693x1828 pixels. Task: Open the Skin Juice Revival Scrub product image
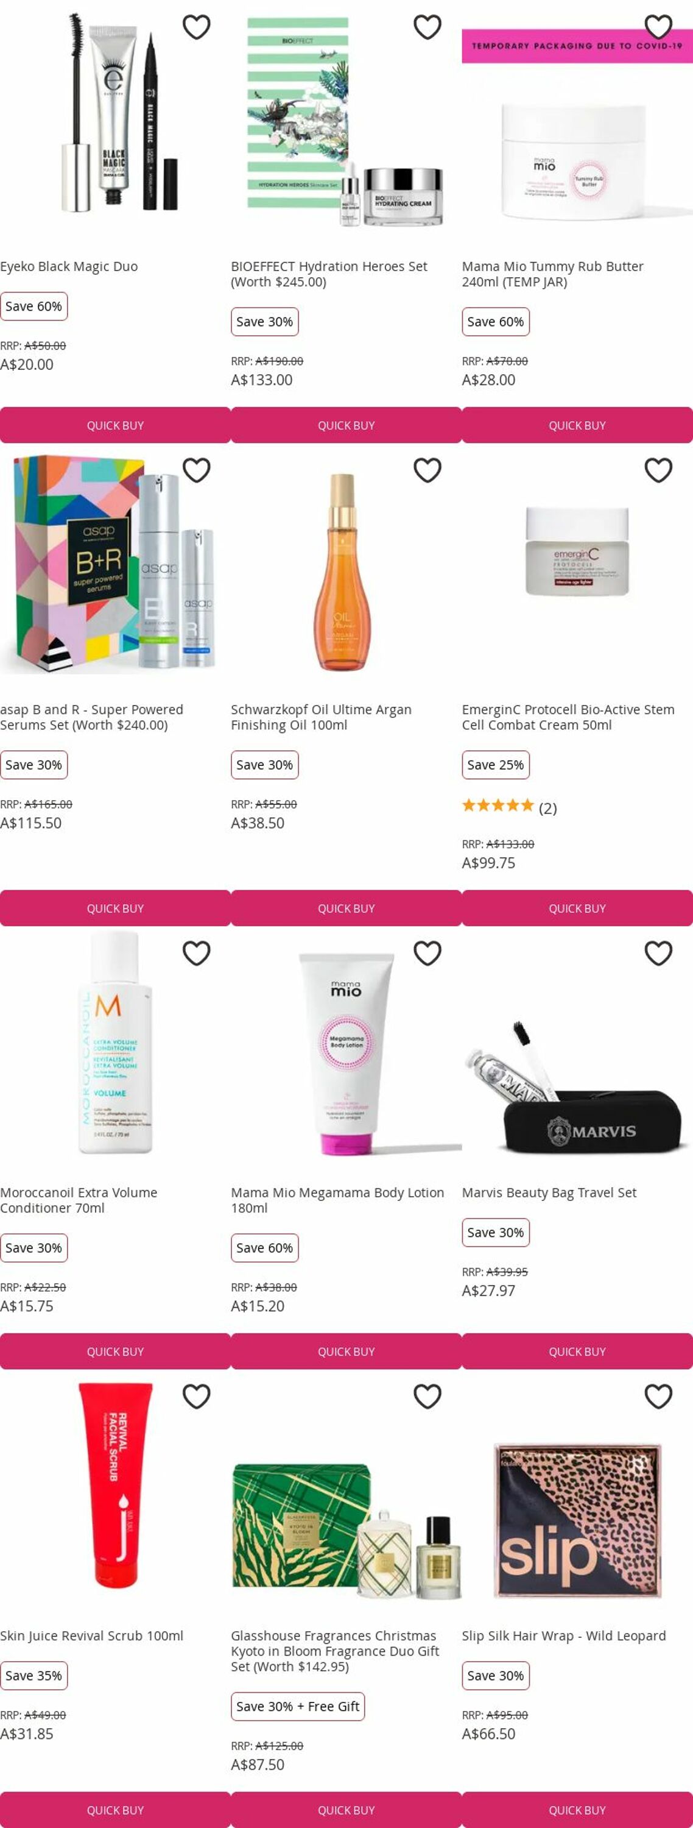[x=115, y=1486]
